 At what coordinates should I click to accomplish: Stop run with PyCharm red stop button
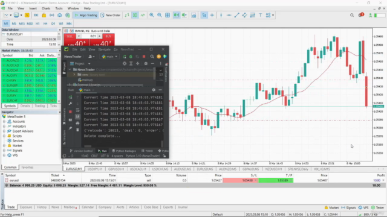144,57
